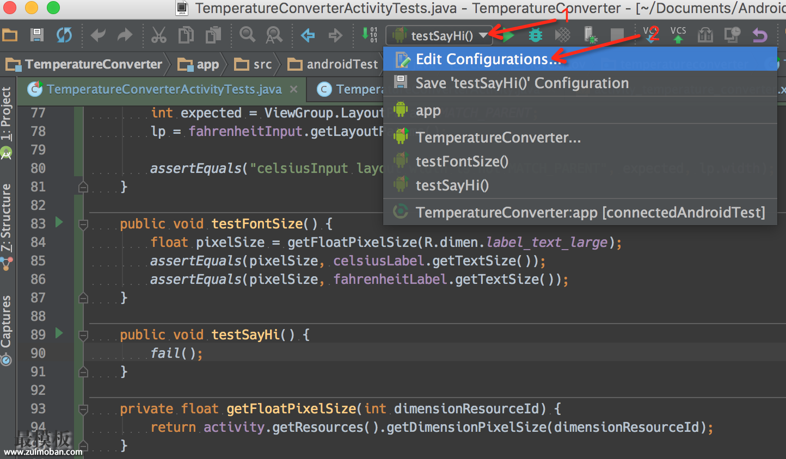Click the Open folder toolbar icon

point(10,36)
